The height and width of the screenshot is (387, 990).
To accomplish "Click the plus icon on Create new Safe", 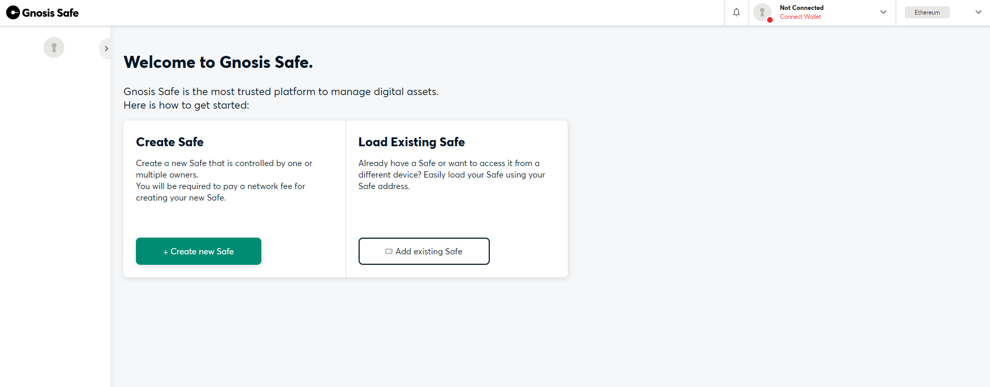I will point(166,252).
